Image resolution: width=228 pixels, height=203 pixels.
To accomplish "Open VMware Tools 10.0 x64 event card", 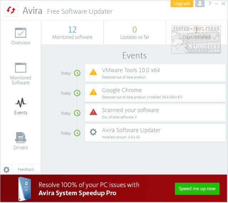I will (x=155, y=73).
